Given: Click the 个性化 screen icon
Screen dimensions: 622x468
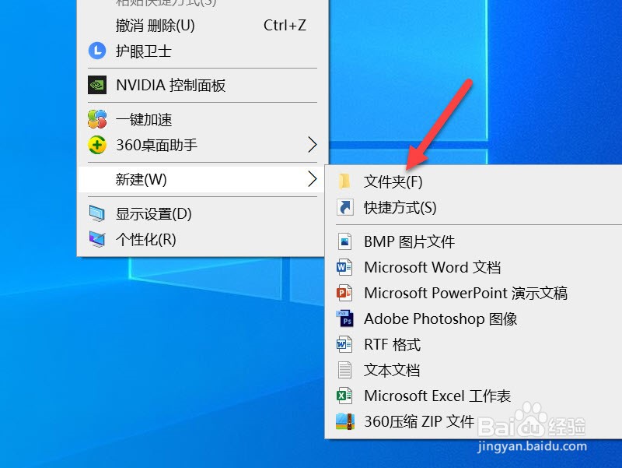Looking at the screenshot, I should click(x=97, y=239).
